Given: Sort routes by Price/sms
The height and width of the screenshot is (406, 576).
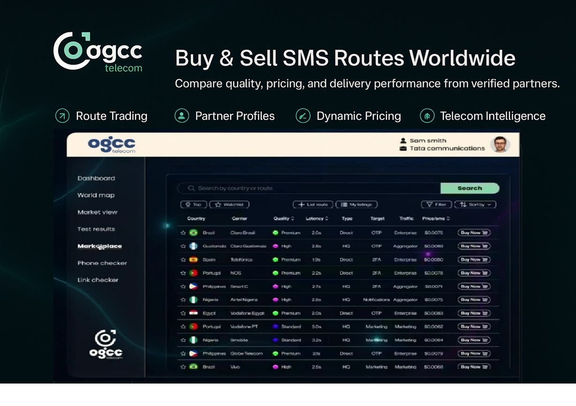Looking at the screenshot, I should tap(433, 218).
